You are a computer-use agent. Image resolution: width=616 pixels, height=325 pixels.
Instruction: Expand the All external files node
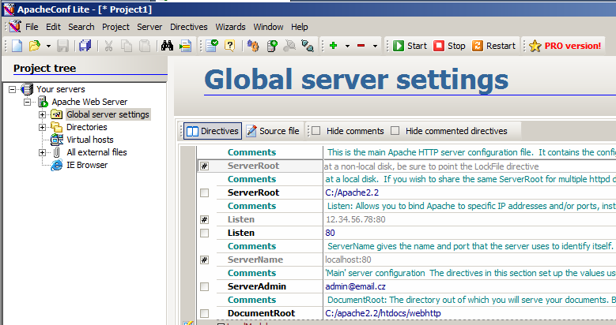pyautogui.click(x=42, y=152)
